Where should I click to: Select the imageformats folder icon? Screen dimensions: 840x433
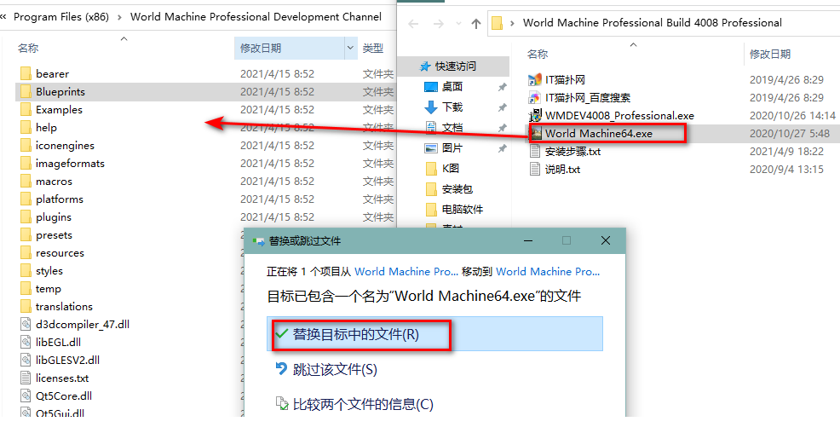26,163
